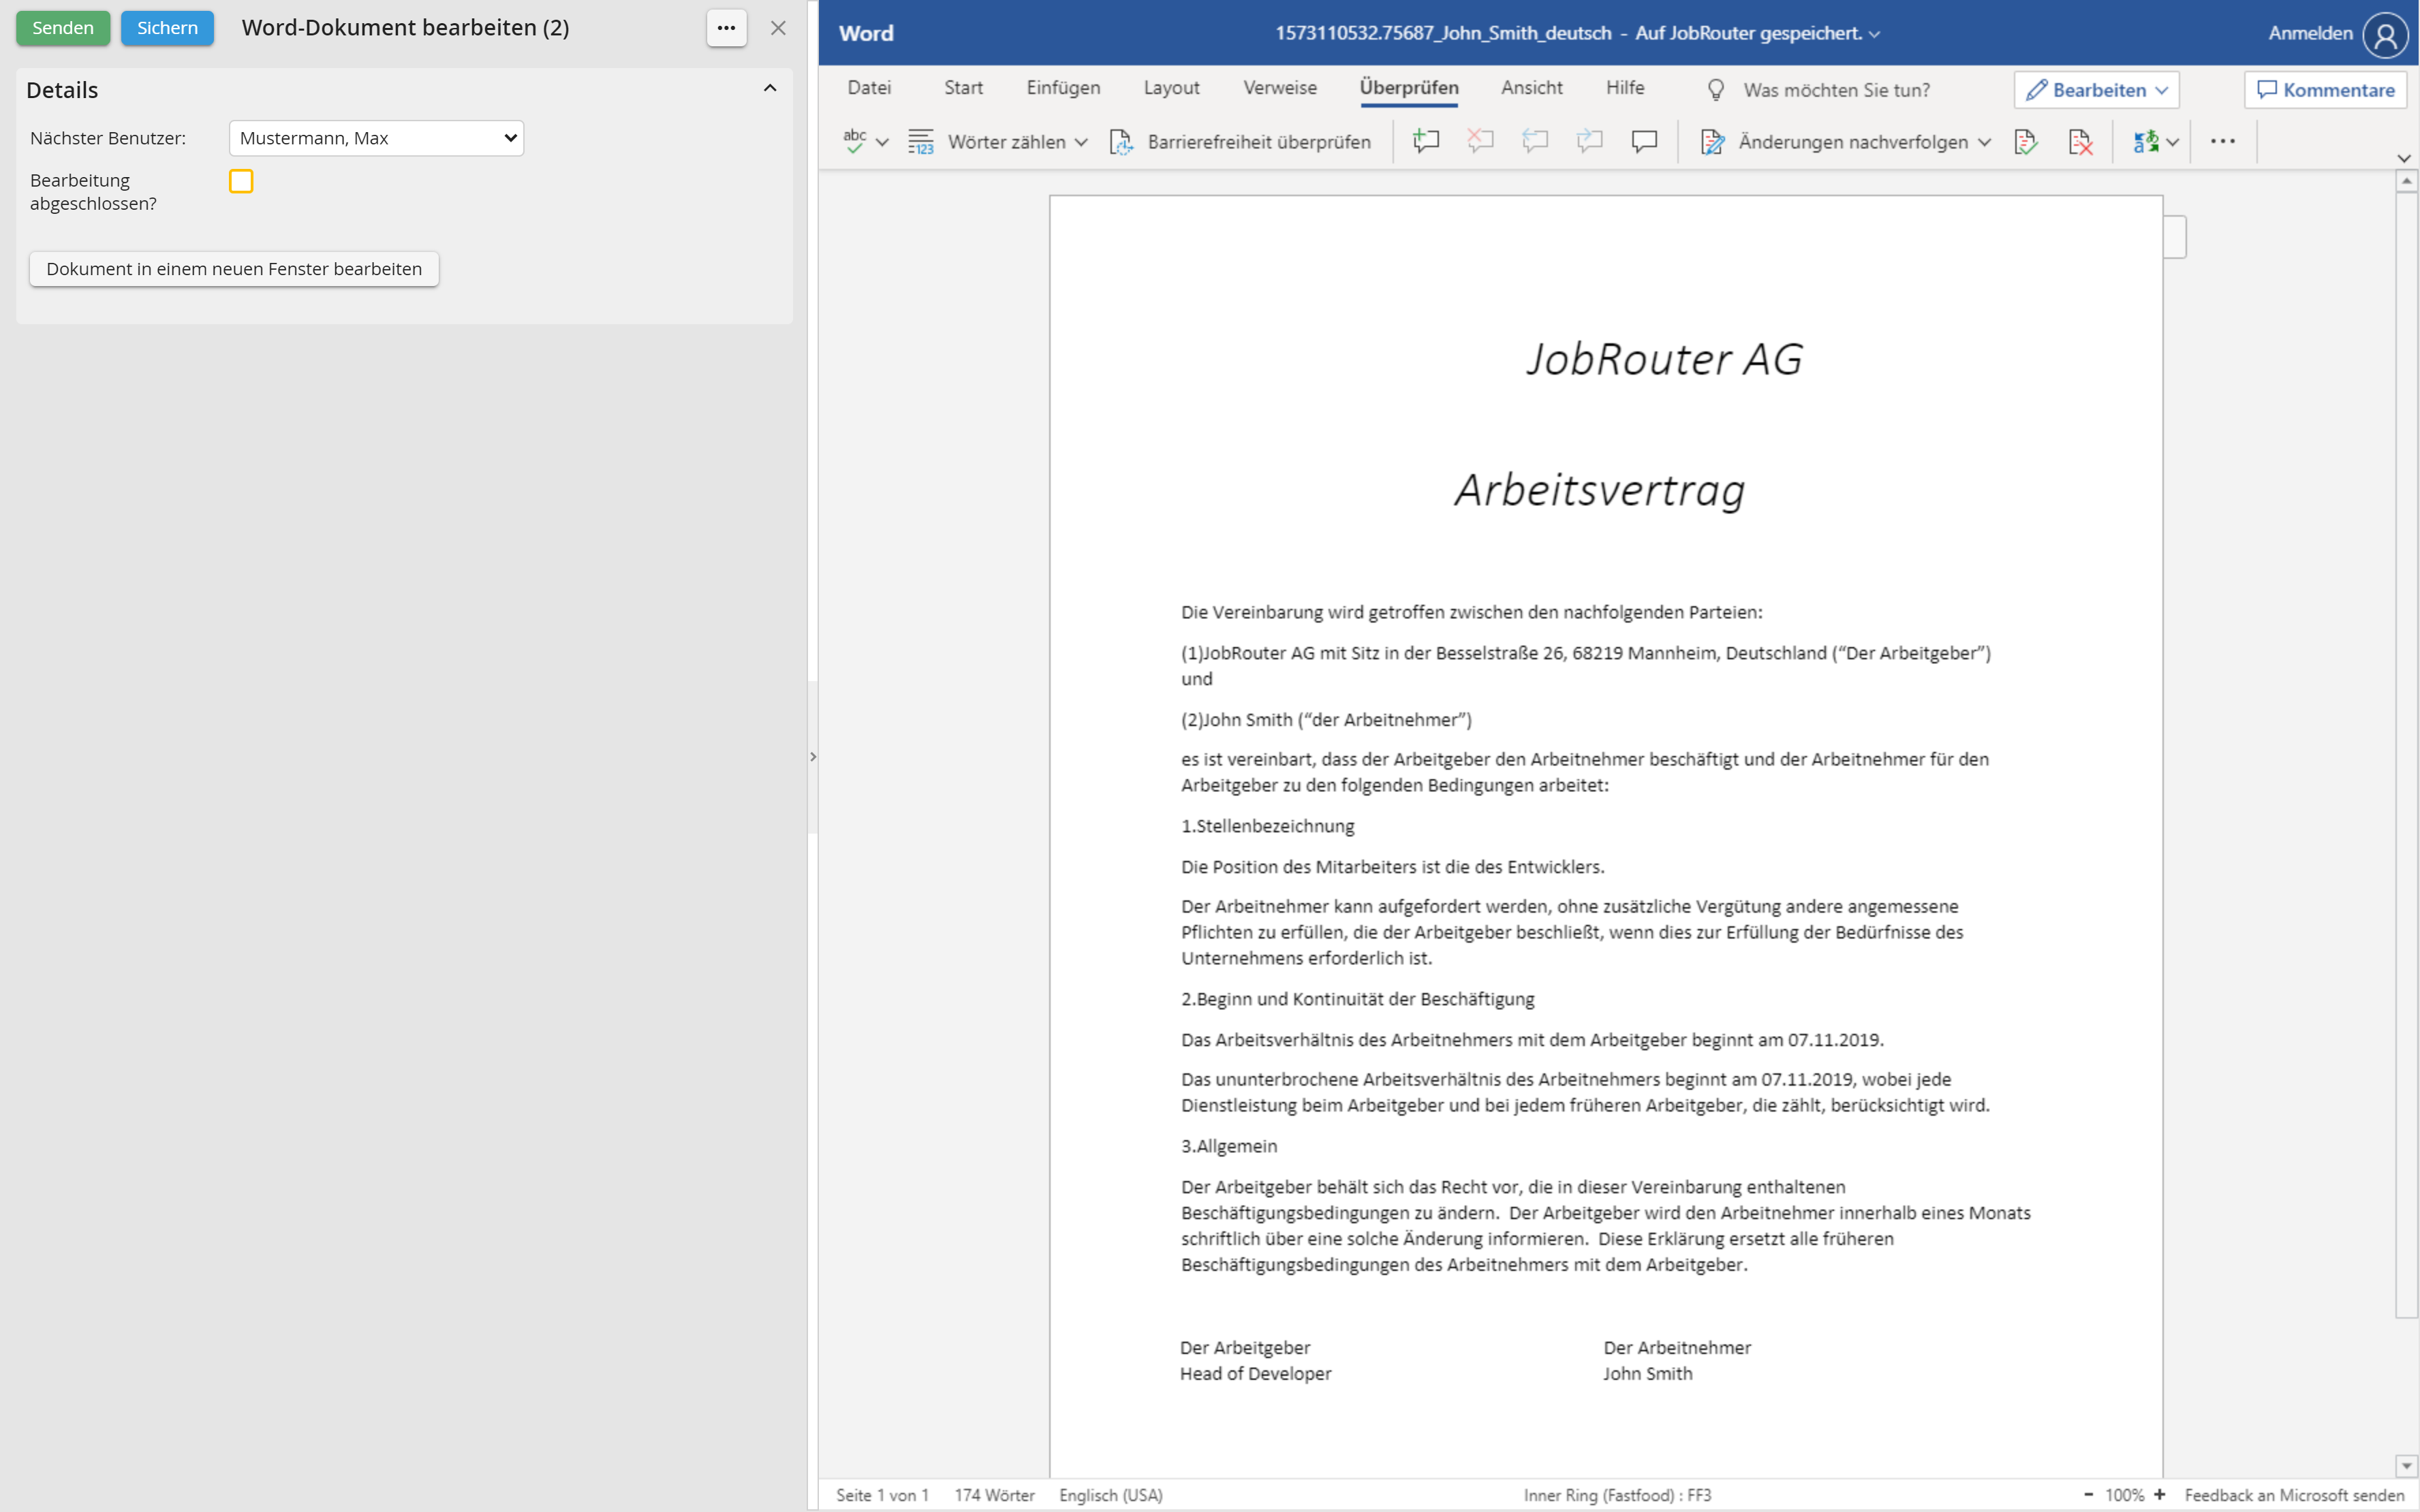Switch to the Einfügen tab

click(1063, 88)
